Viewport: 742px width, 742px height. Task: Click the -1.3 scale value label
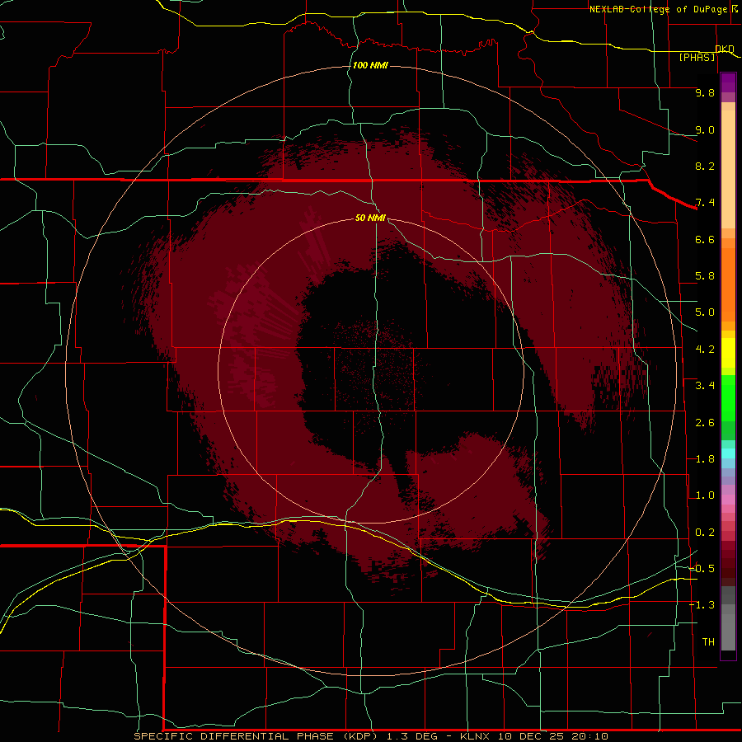[702, 605]
